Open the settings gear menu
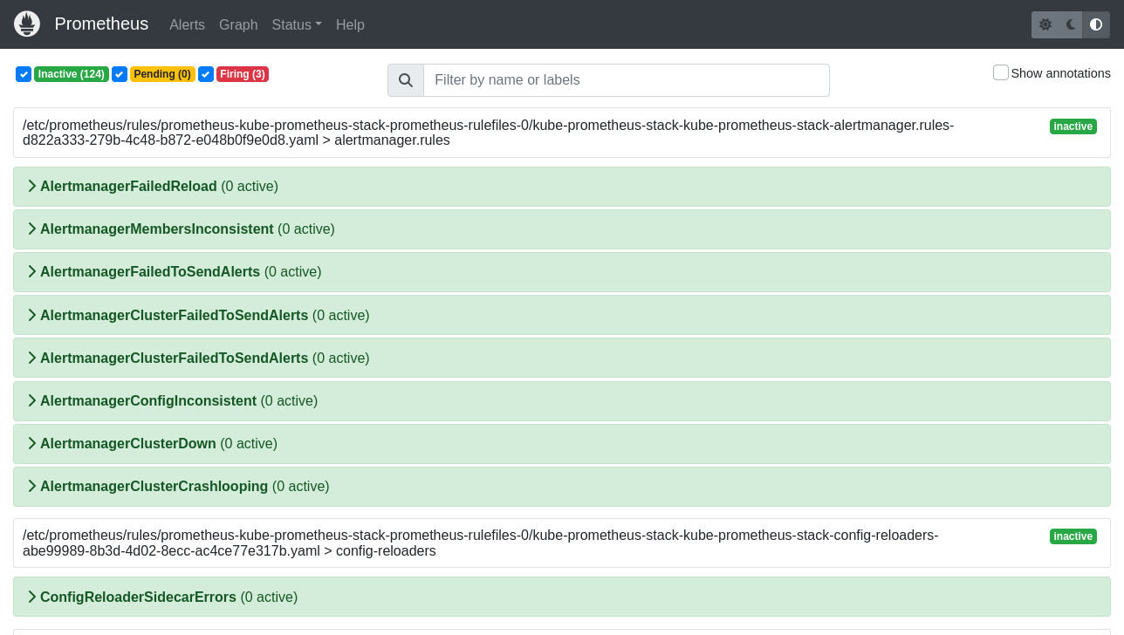Screen dimensions: 1124x635 click(1045, 24)
